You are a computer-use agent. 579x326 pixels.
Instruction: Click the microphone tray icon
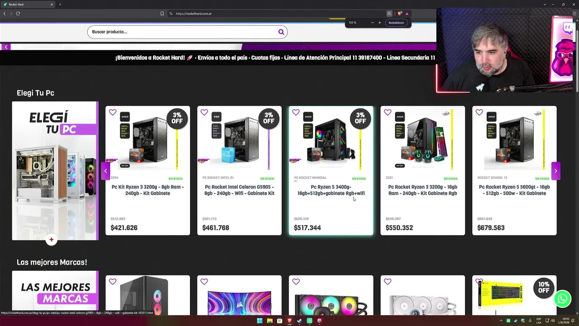[x=530, y=321]
